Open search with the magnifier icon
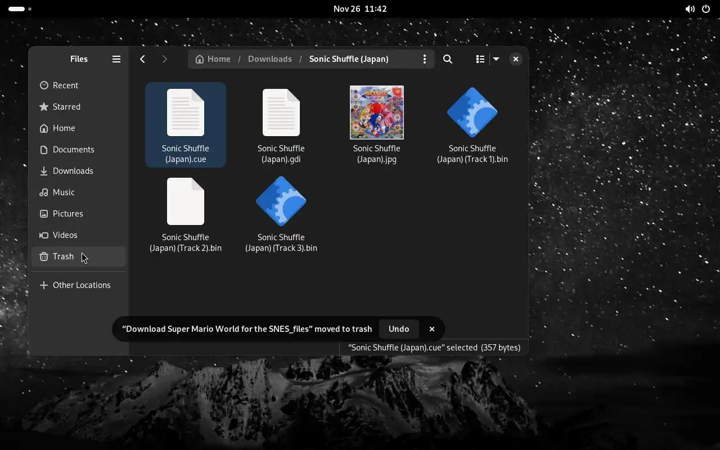The image size is (720, 450). (x=448, y=59)
